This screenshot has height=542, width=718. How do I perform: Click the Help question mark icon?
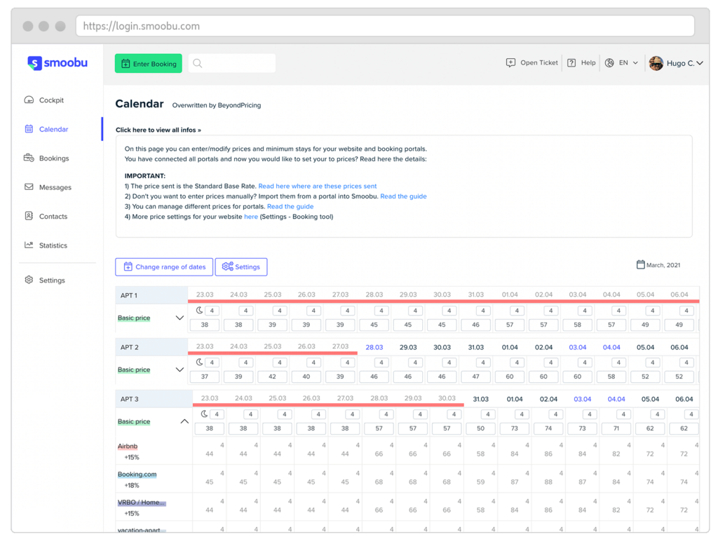coord(571,62)
